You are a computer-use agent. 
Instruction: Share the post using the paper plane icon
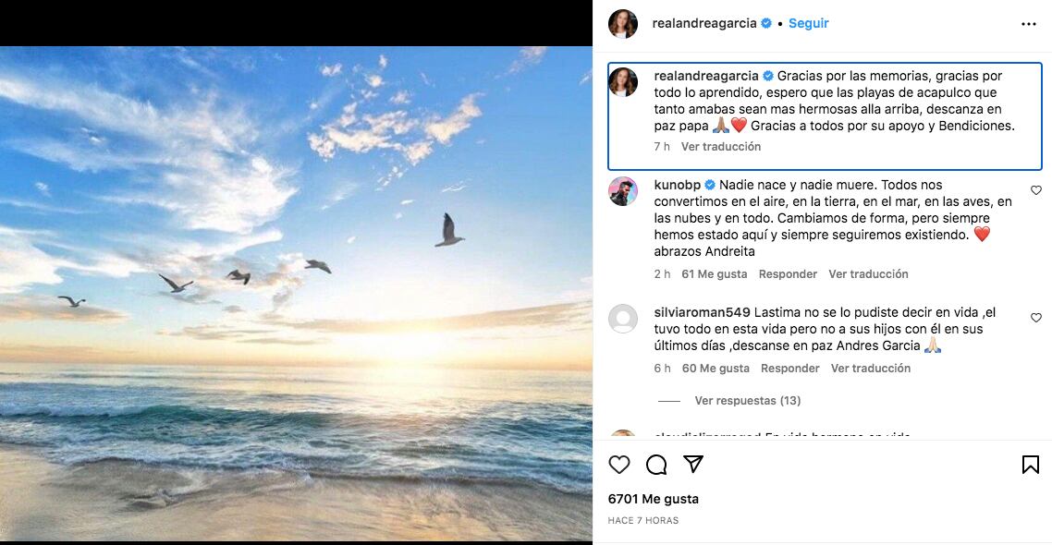coord(693,465)
